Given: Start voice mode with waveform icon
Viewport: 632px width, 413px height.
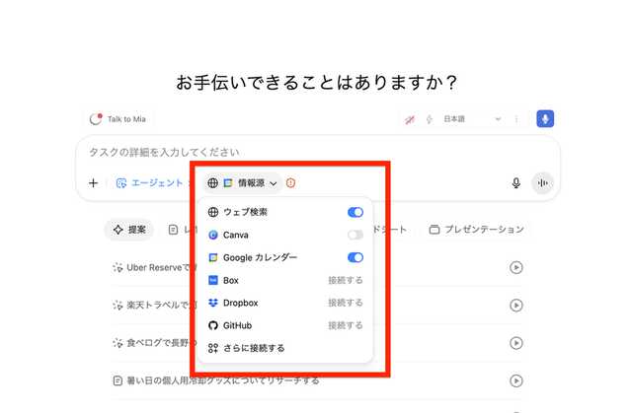Looking at the screenshot, I should click(542, 183).
